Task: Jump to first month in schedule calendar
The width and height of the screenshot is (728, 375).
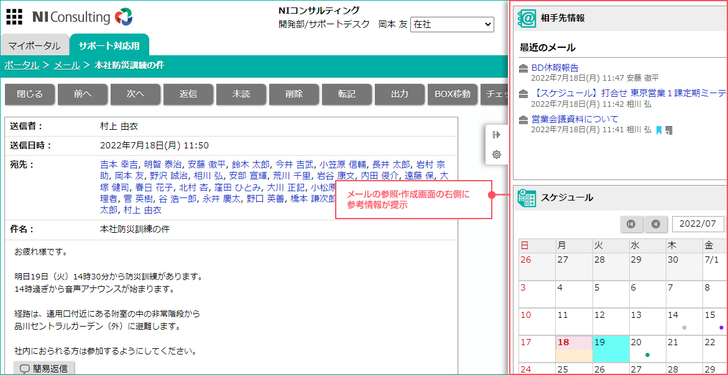Action: [631, 224]
